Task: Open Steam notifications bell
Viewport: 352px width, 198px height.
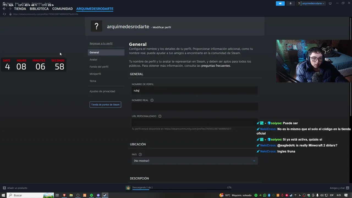Action: [290, 3]
